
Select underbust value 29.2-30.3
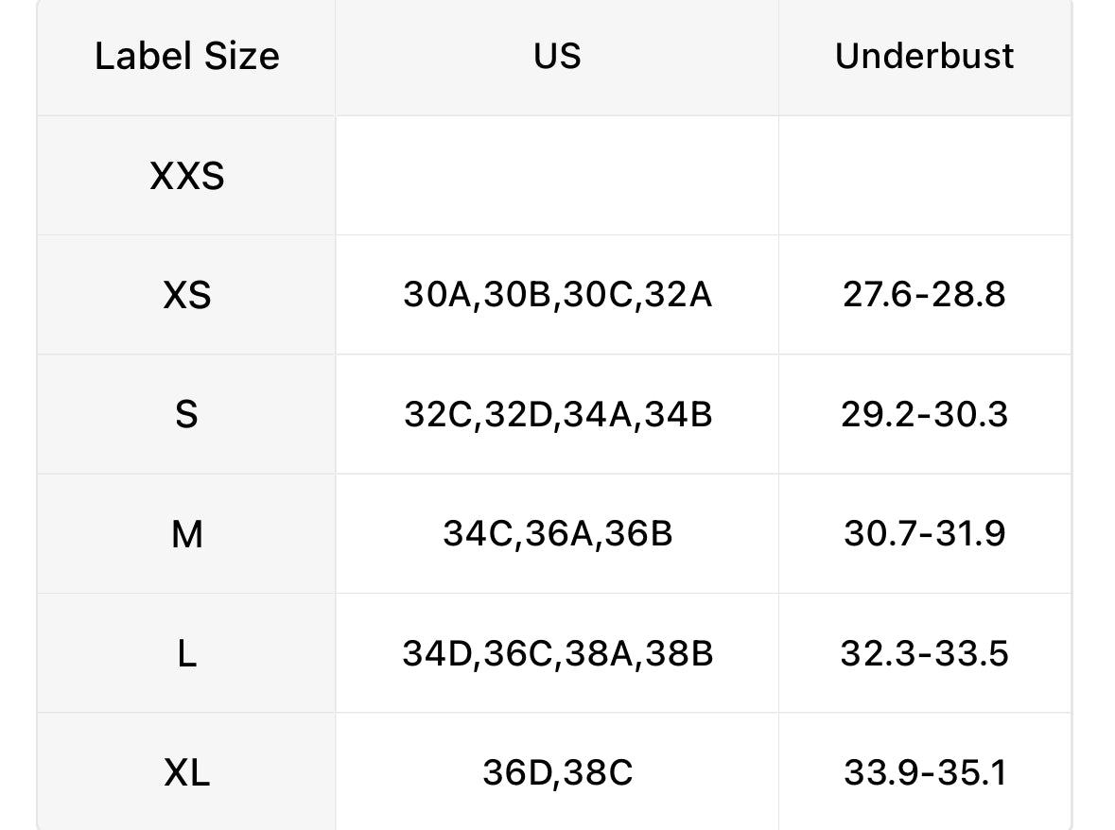(x=924, y=415)
